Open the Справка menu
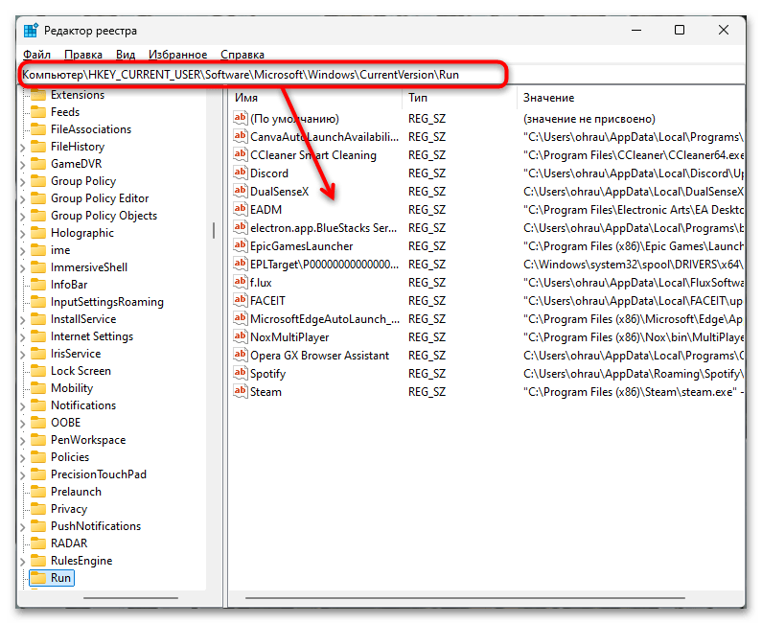The height and width of the screenshot is (624, 762). 242,55
